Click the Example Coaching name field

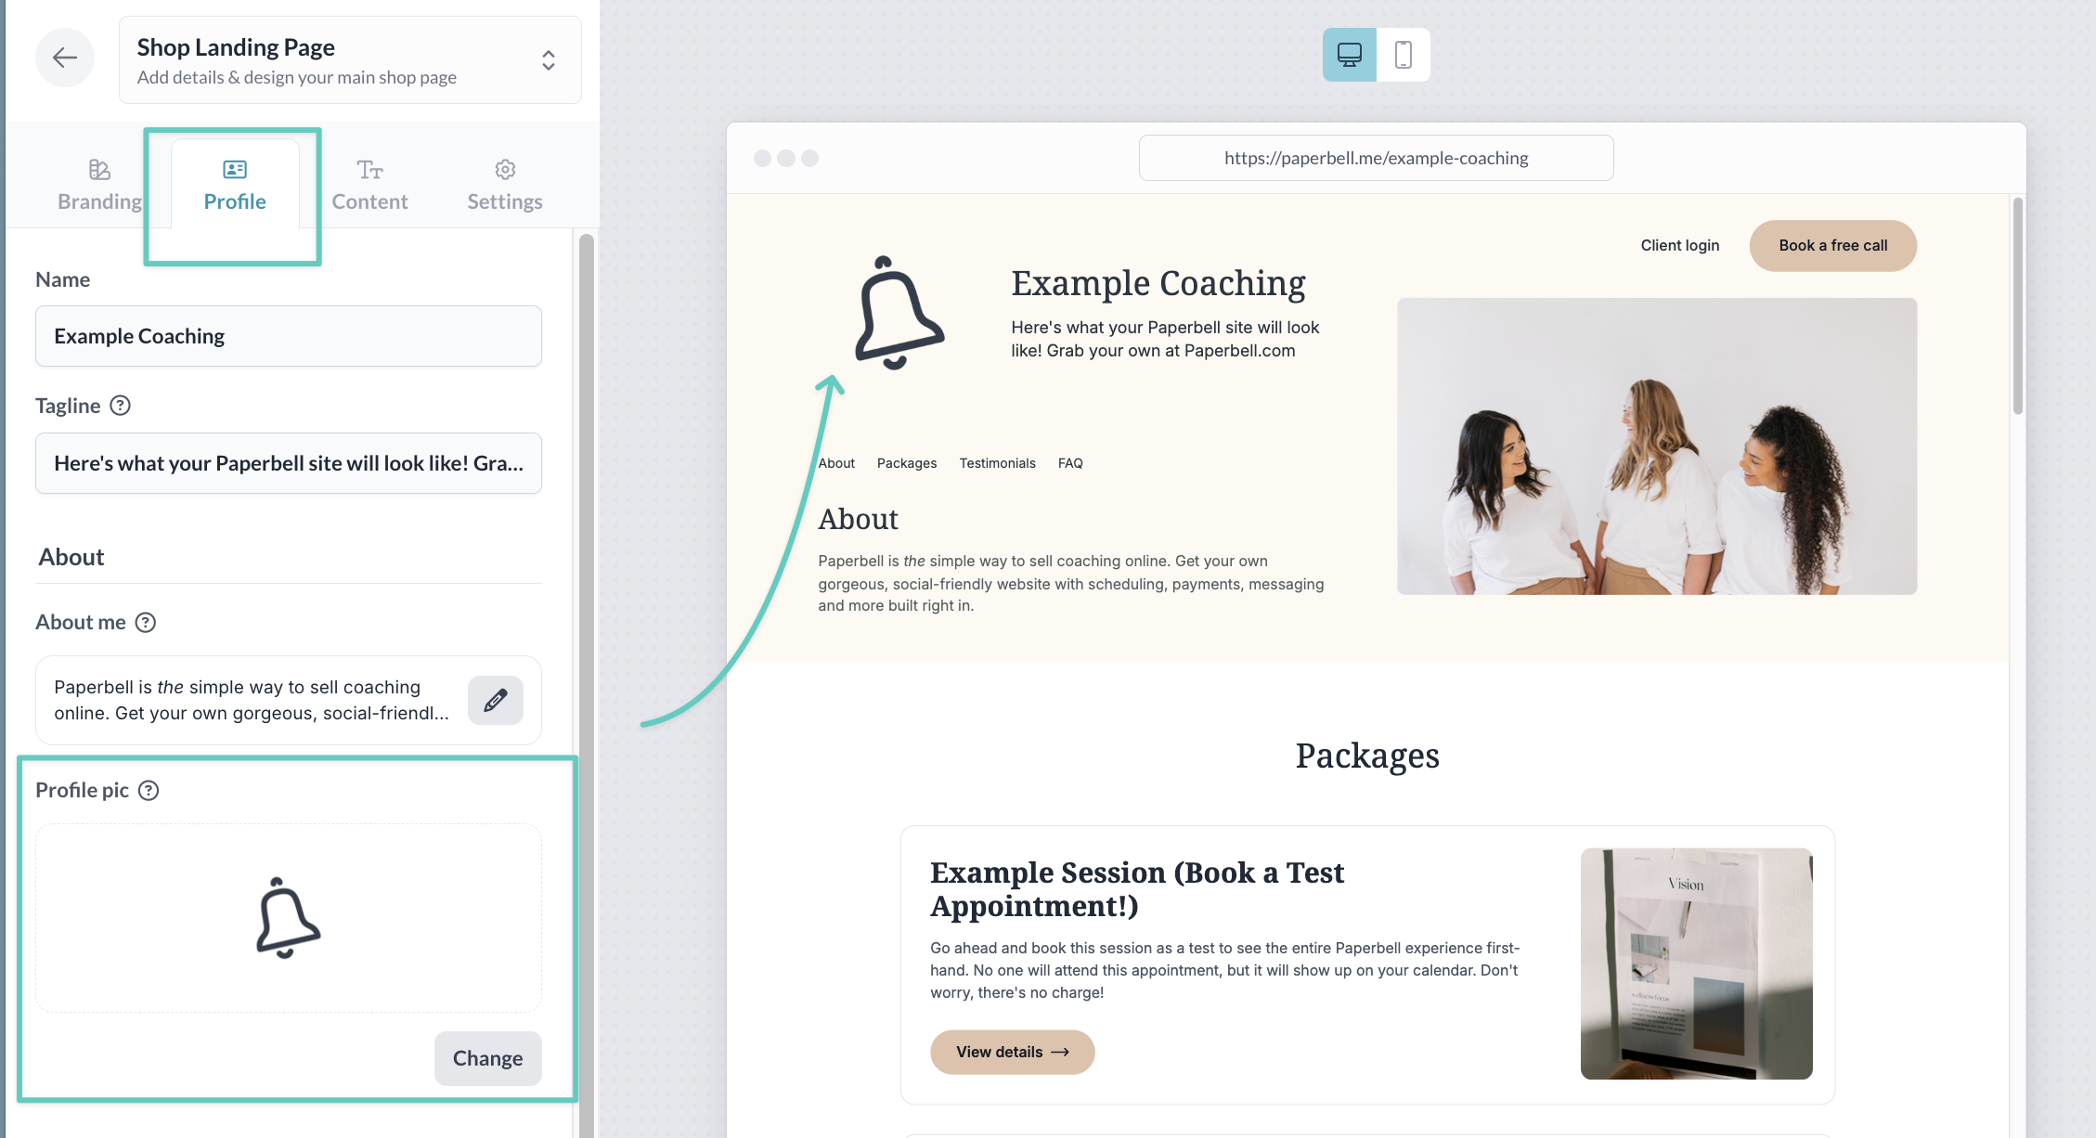[x=288, y=336]
